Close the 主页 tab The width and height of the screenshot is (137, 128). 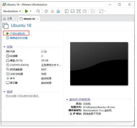pyautogui.click(x=15, y=19)
